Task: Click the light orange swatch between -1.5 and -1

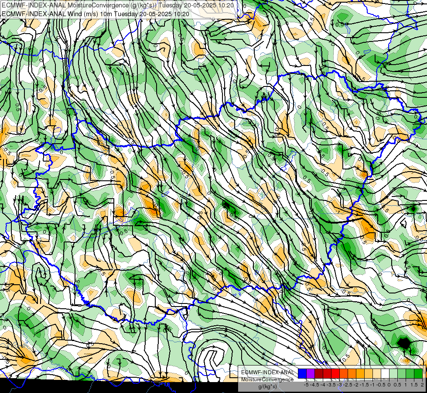Action: pyautogui.click(x=369, y=373)
